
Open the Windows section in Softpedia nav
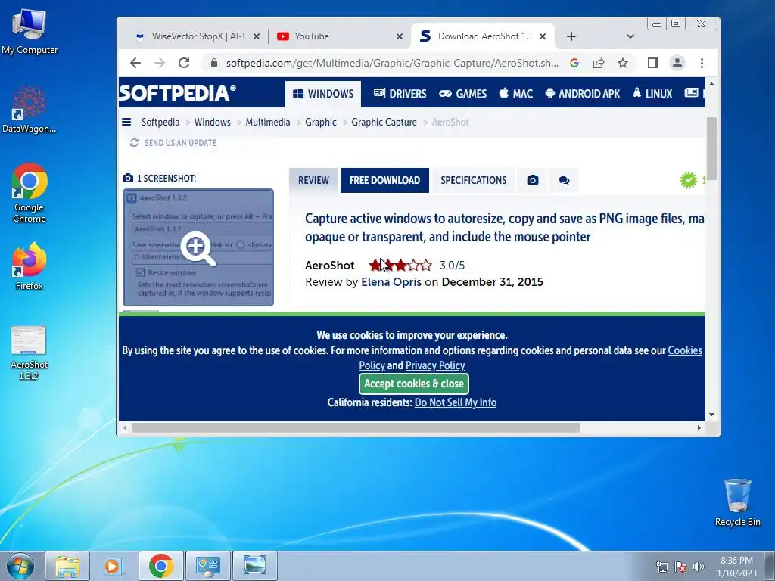click(323, 93)
